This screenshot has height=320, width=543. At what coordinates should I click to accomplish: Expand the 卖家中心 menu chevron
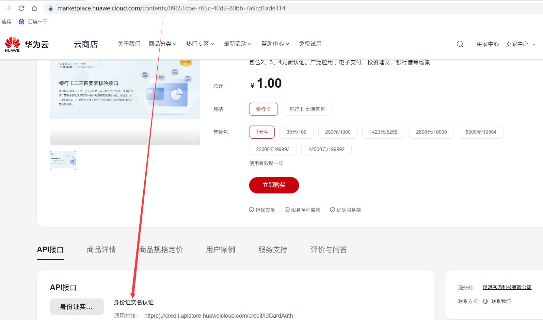pos(534,44)
